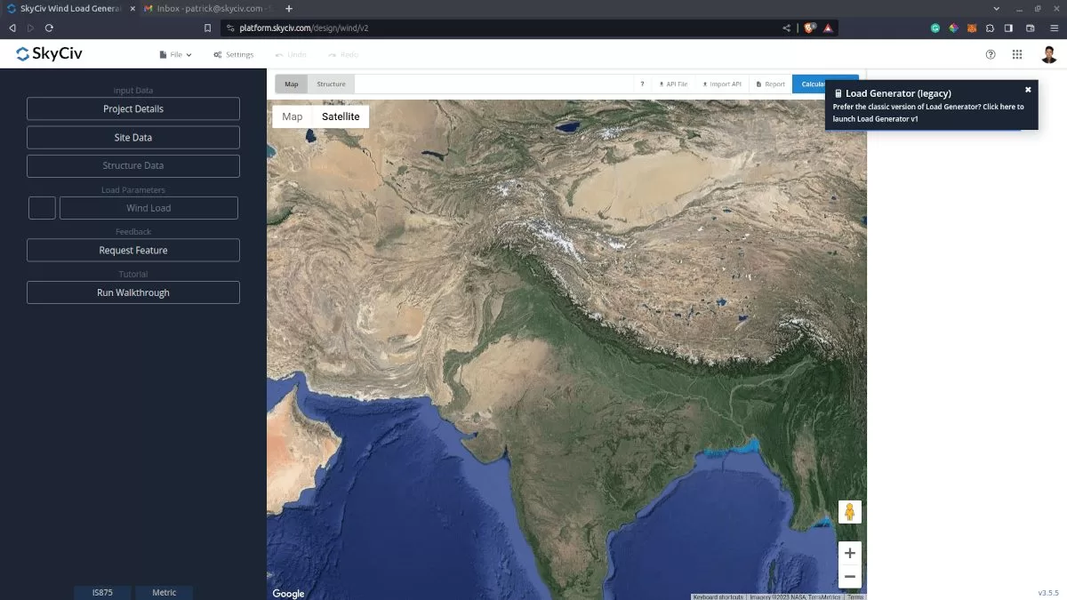Open the browser extensions puzzle icon
Image resolution: width=1067 pixels, height=600 pixels.
(x=990, y=28)
